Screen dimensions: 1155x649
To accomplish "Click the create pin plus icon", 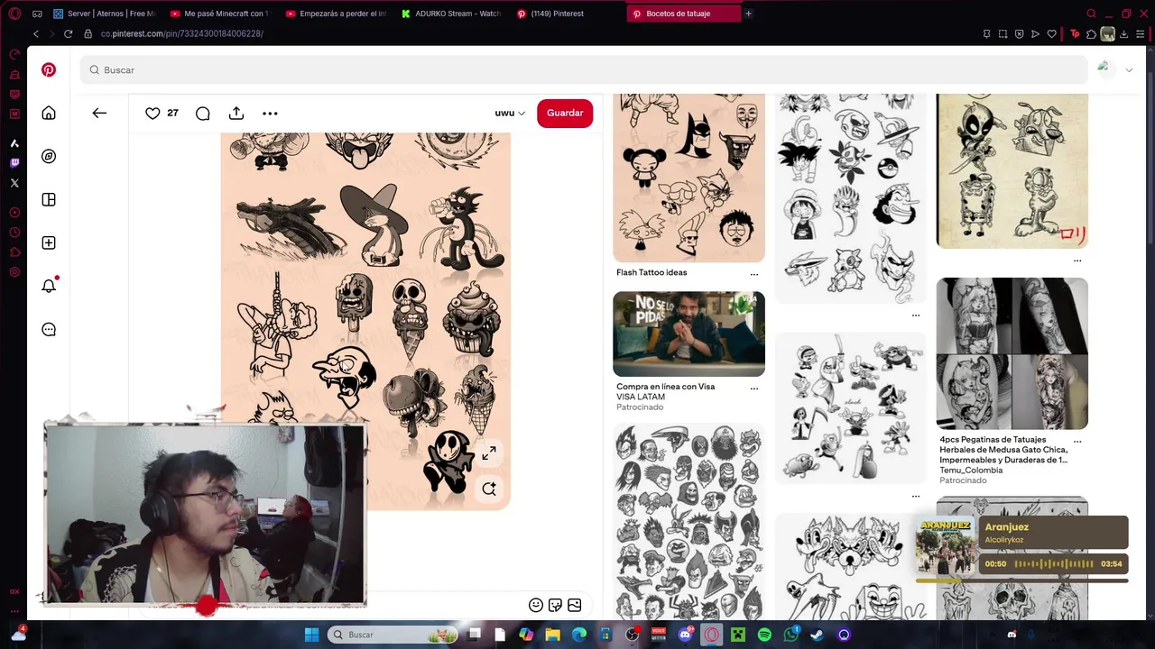I will [49, 242].
